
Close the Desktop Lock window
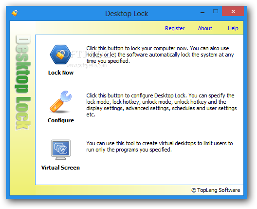[233, 11]
